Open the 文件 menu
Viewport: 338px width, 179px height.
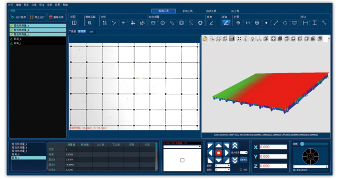point(10,5)
